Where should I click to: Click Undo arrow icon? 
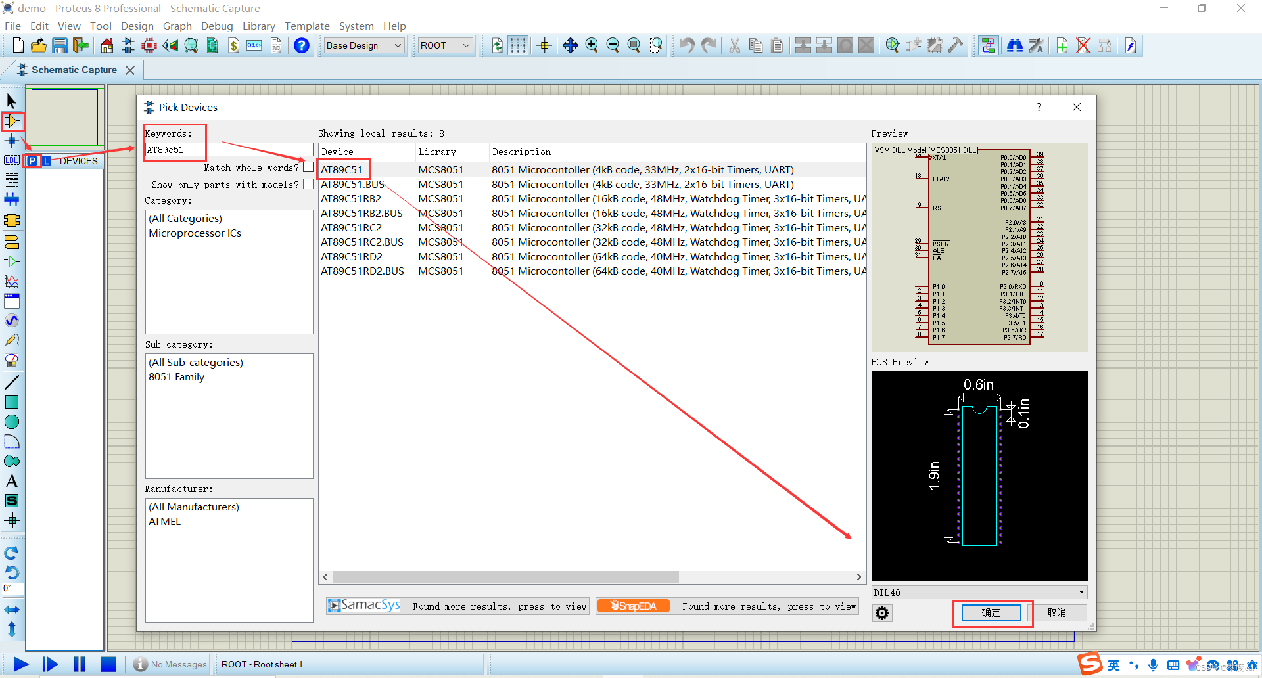pos(687,45)
